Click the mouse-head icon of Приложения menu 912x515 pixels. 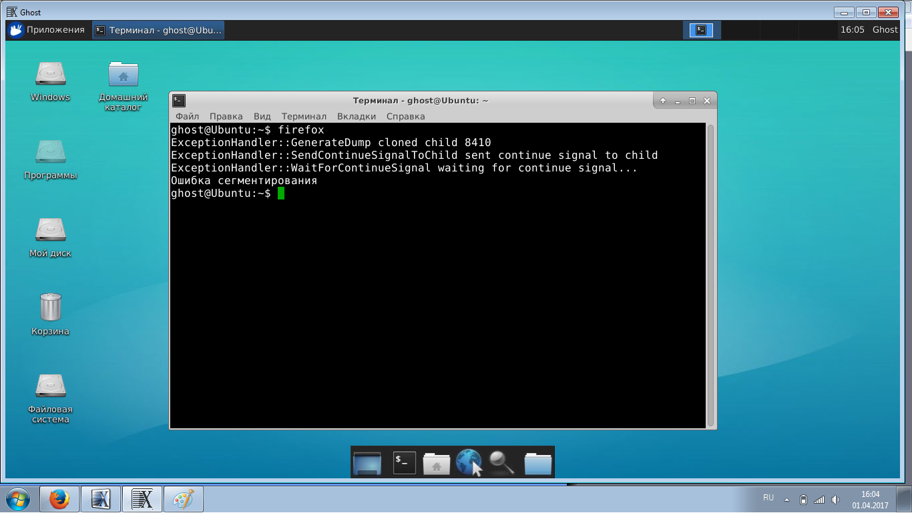[16, 29]
